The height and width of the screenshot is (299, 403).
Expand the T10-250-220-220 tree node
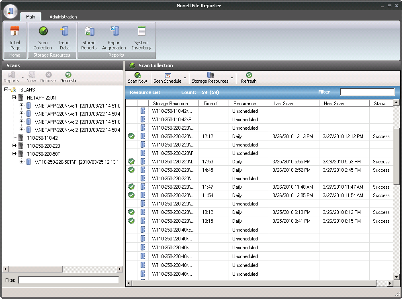coord(14,146)
